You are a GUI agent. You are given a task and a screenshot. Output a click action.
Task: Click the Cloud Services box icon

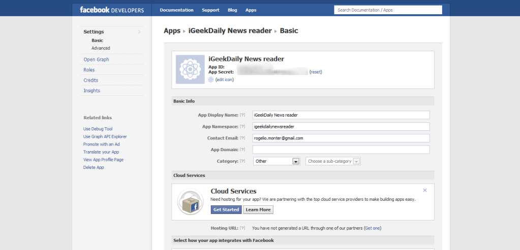coord(190,202)
